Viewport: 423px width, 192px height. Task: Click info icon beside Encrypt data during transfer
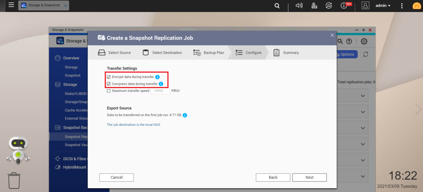point(157,77)
